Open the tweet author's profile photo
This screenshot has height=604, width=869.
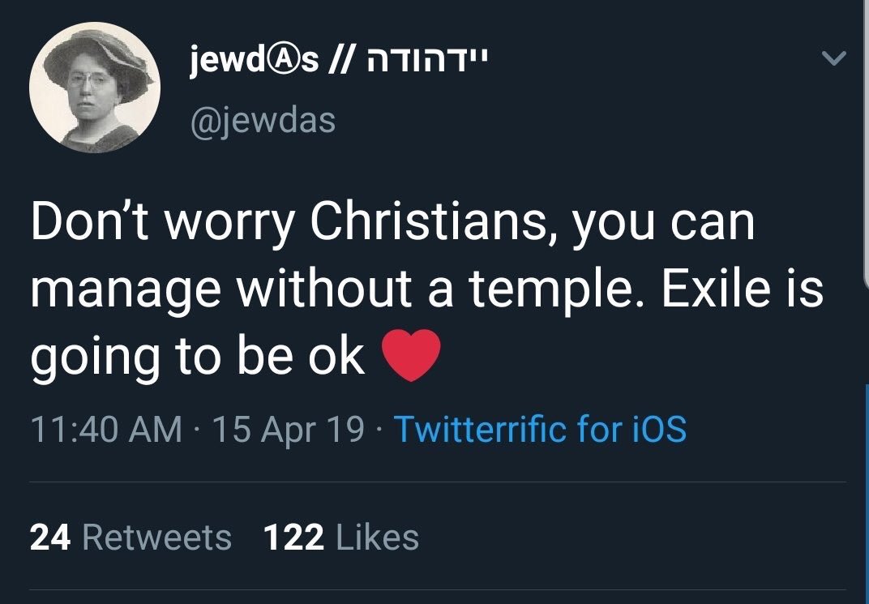(92, 87)
